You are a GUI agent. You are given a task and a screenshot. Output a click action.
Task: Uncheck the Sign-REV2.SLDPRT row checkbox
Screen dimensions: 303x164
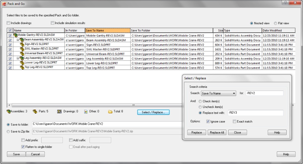click(x=10, y=45)
